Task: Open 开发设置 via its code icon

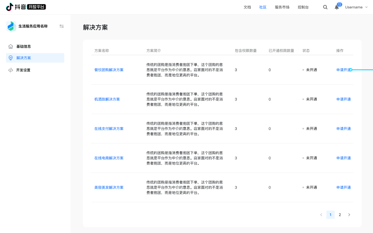Action: point(10,70)
